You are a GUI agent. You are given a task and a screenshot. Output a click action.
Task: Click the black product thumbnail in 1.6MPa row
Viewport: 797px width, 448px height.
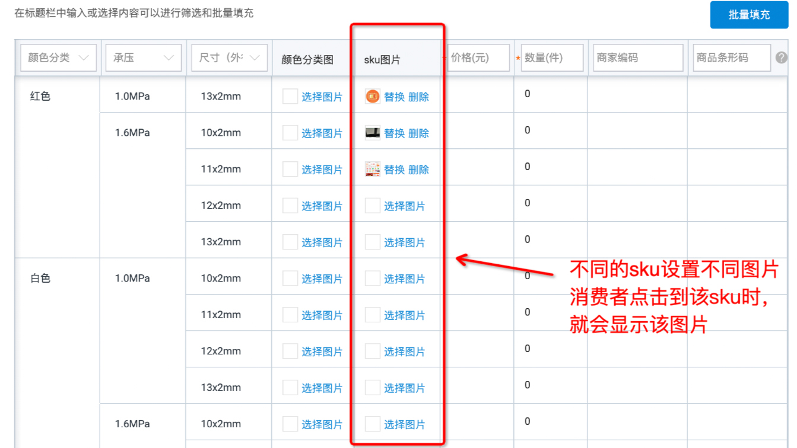coord(373,132)
